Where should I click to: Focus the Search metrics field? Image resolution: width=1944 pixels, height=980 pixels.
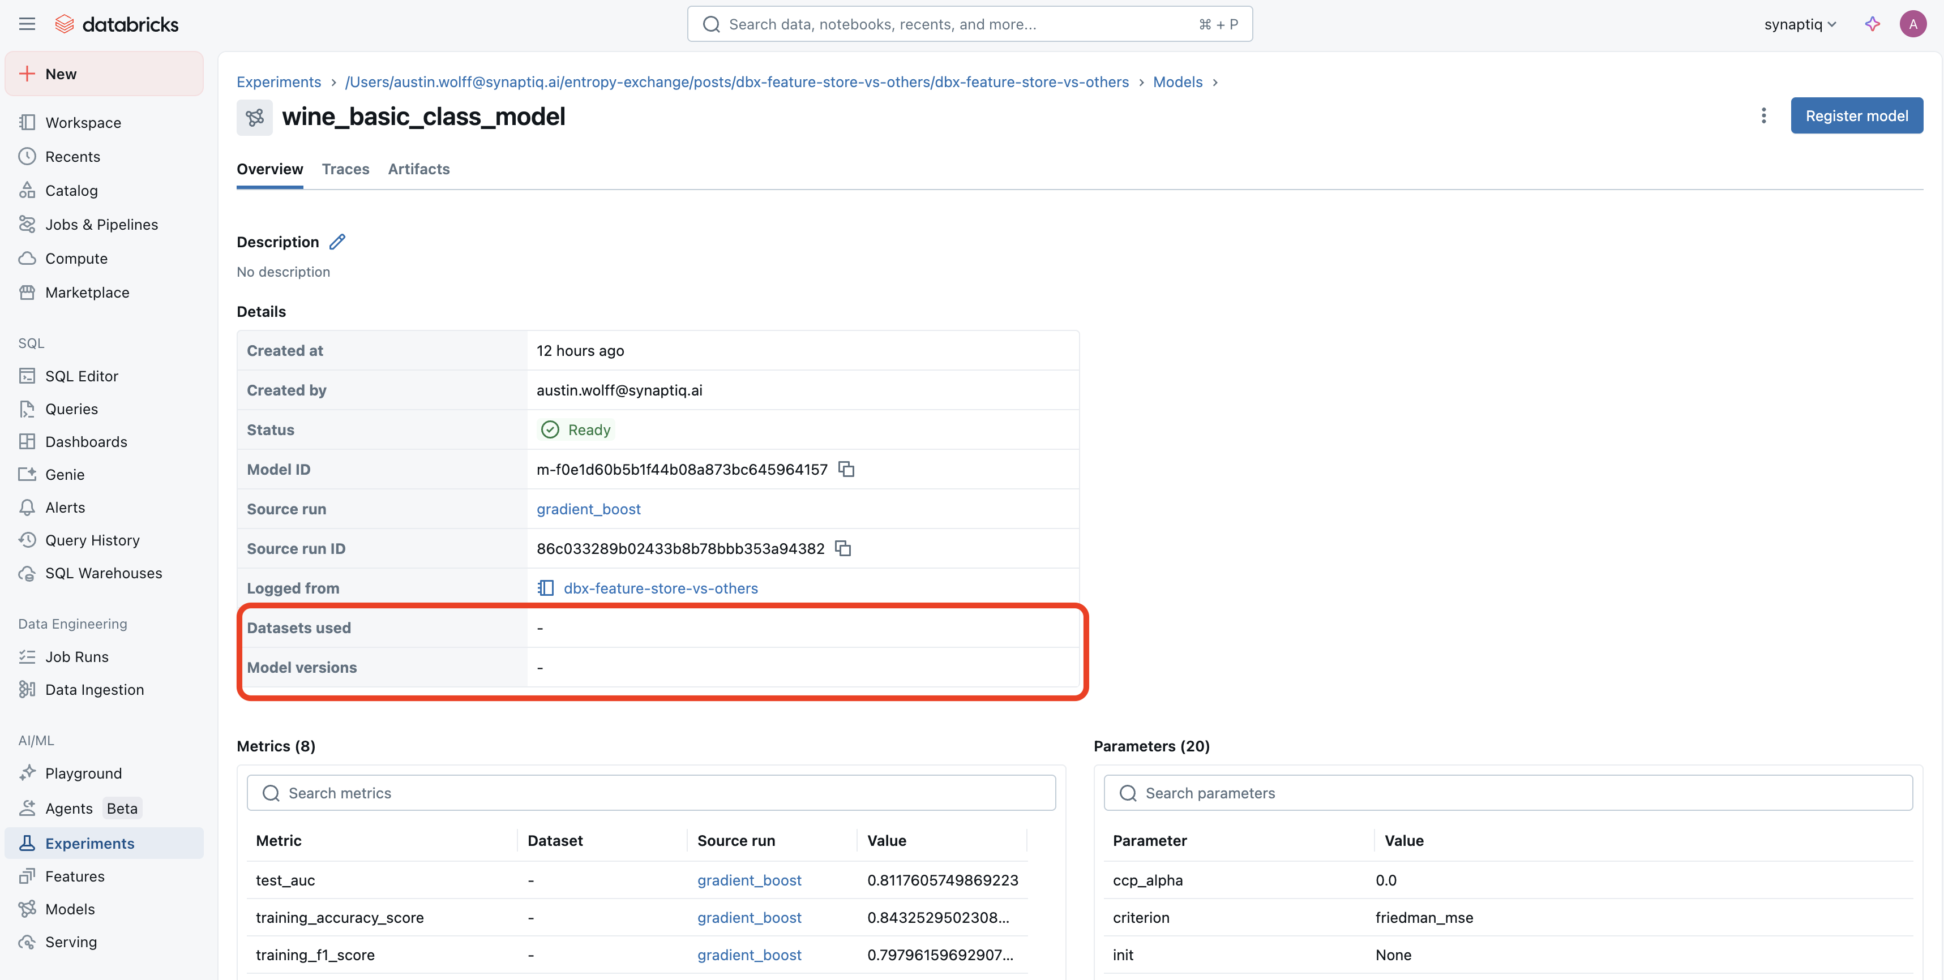pyautogui.click(x=650, y=793)
